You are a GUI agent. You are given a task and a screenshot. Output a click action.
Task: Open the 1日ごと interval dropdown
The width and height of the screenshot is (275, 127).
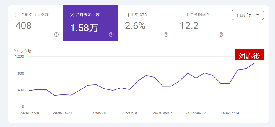coord(248,15)
